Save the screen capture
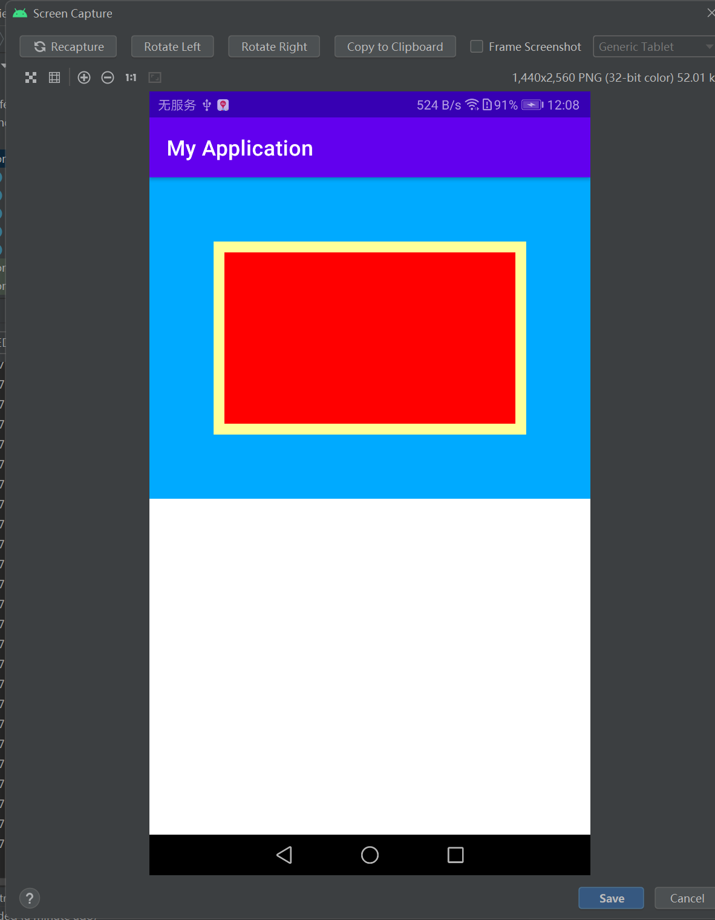The height and width of the screenshot is (920, 715). (x=611, y=898)
